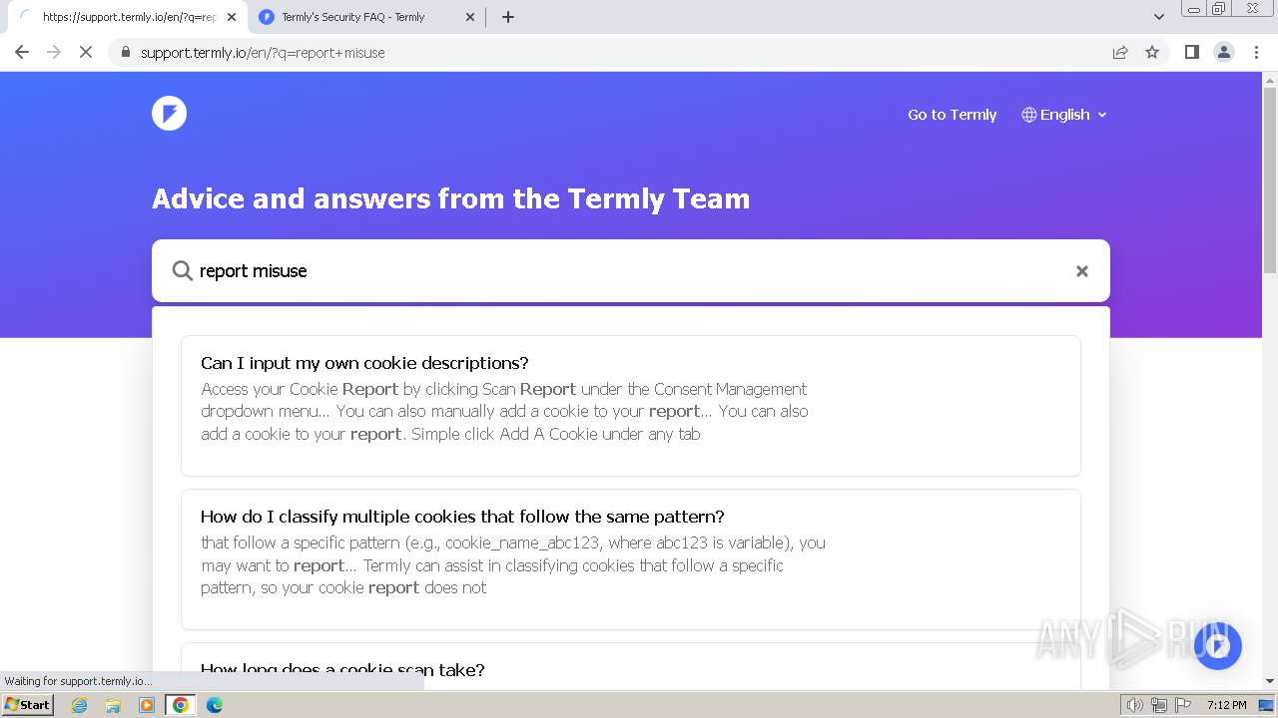Open 'How long does a cookie scan take?' article
The width and height of the screenshot is (1278, 718).
tap(631, 667)
